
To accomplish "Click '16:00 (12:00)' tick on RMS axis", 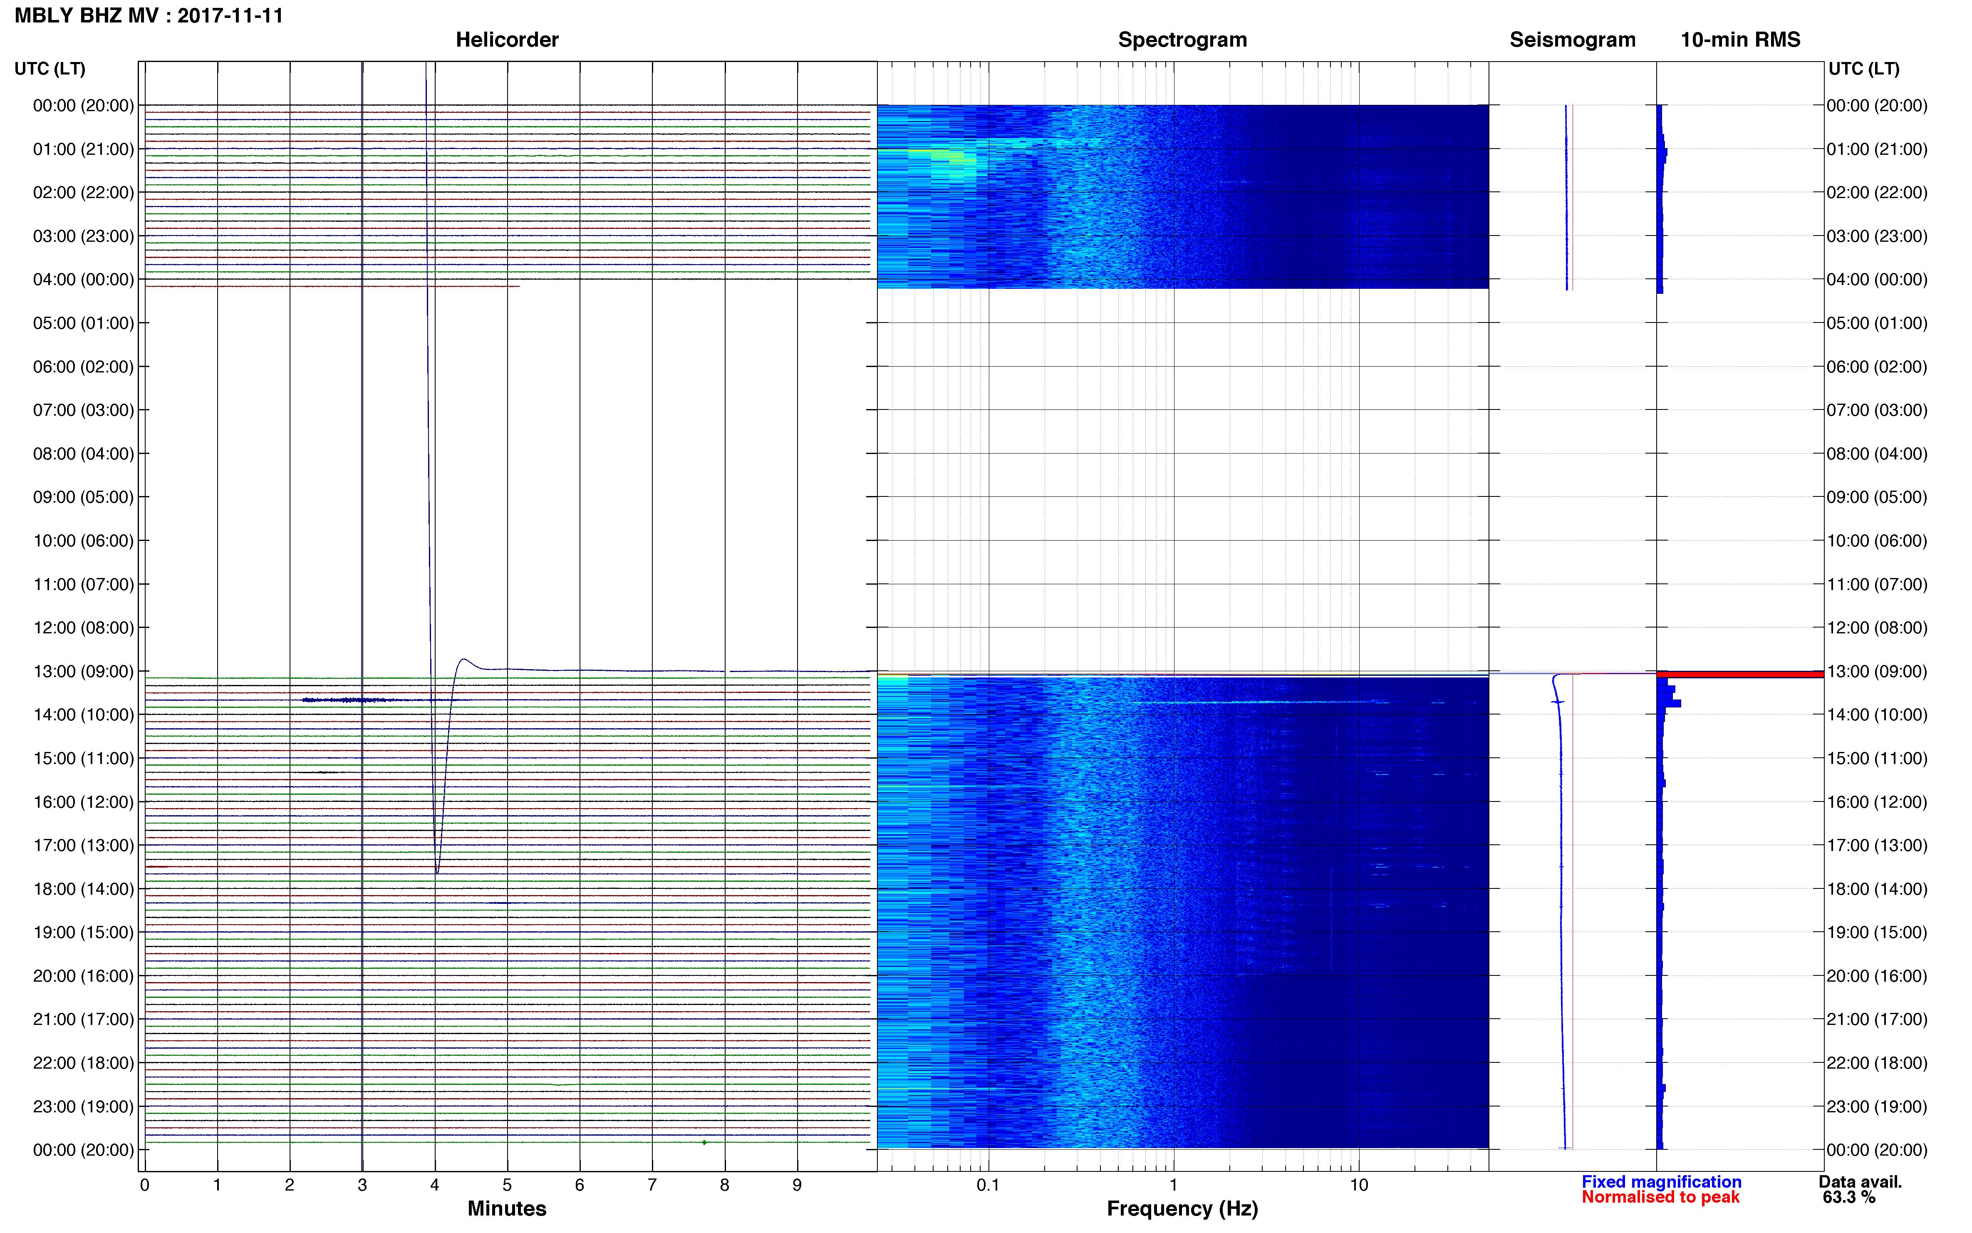I will point(1877,801).
